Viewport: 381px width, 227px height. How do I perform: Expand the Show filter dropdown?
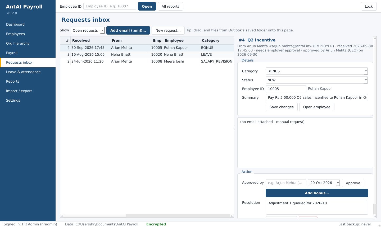coord(88,30)
